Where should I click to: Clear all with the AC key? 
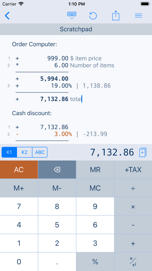click(x=19, y=169)
